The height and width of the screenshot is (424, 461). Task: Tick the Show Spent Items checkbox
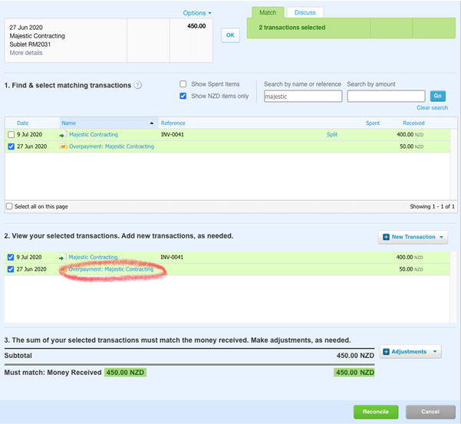point(183,84)
